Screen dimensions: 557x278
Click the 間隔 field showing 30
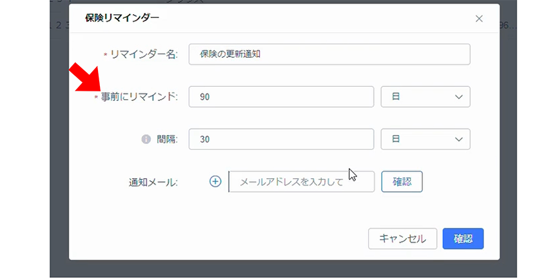281,139
